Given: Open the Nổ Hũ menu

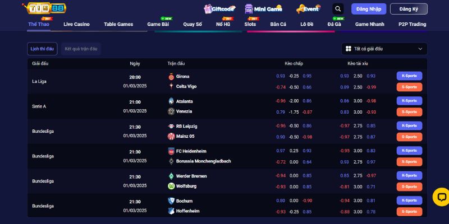Looking at the screenshot, I should [x=223, y=24].
